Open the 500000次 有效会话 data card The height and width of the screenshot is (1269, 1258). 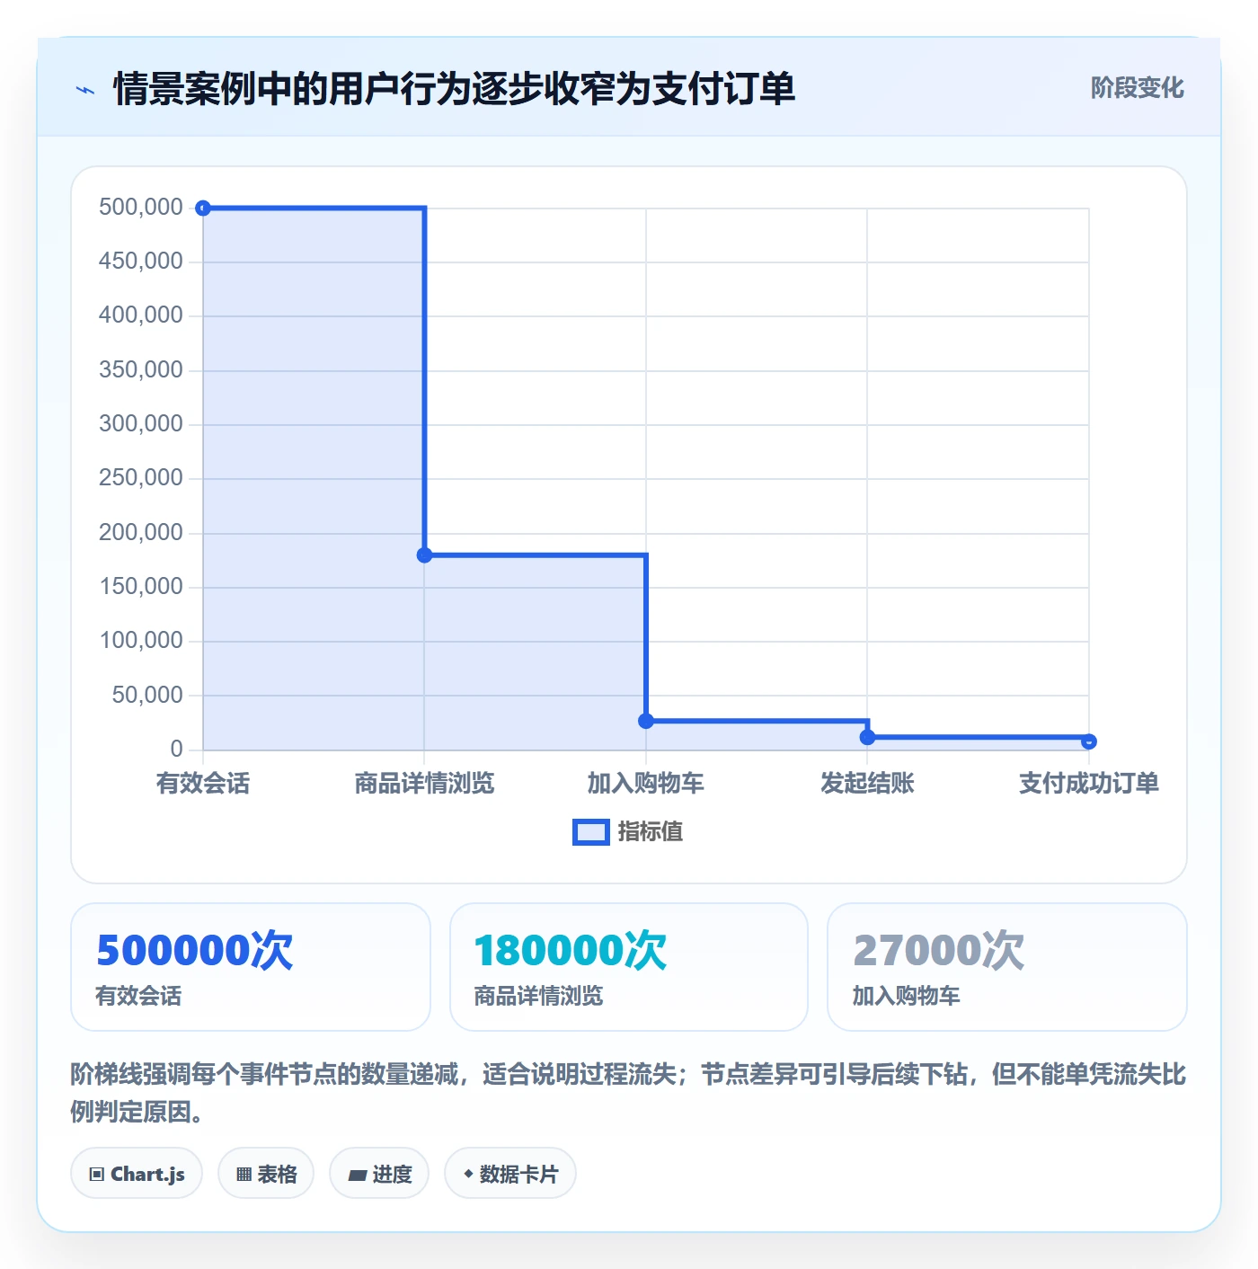click(x=251, y=967)
